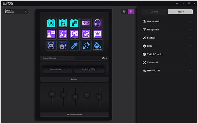Viewport: 198px width, 124px height.
Task: Select the Paint Bucket key
Action: (98, 45)
